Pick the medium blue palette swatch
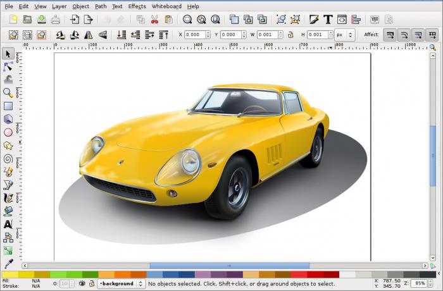 [171, 275]
